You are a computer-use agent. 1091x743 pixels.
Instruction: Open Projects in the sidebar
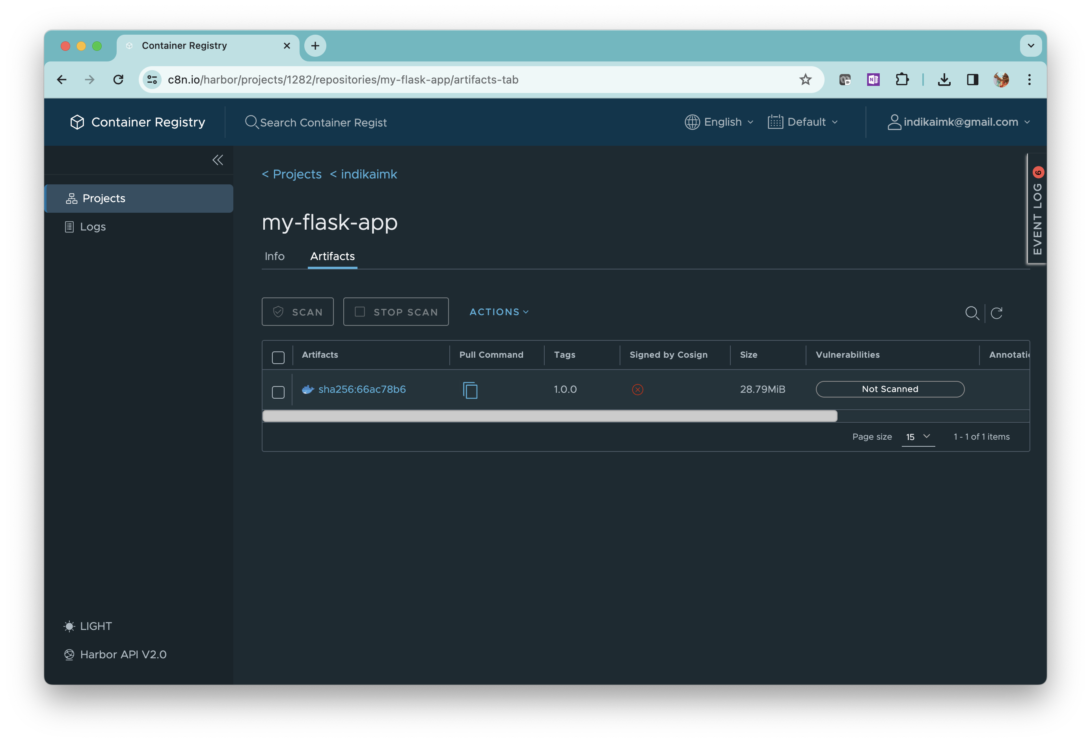(x=139, y=199)
